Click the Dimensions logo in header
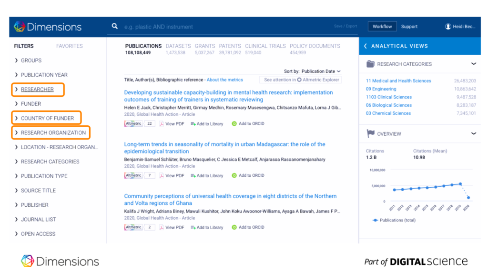Screen dimensions: 488x272 pos(48,27)
